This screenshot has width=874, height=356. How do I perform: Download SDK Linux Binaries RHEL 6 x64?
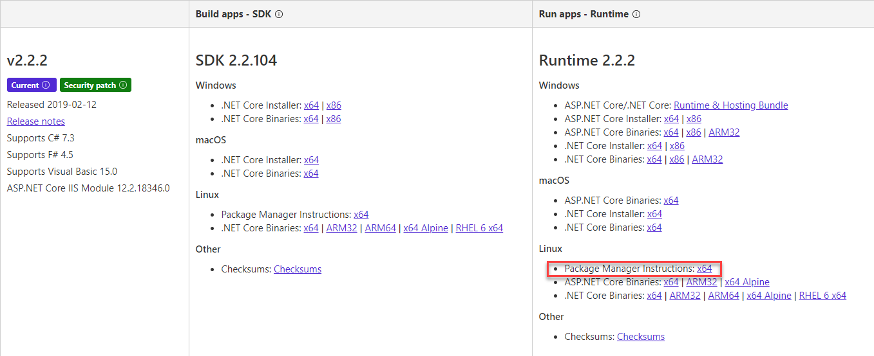pyautogui.click(x=479, y=228)
